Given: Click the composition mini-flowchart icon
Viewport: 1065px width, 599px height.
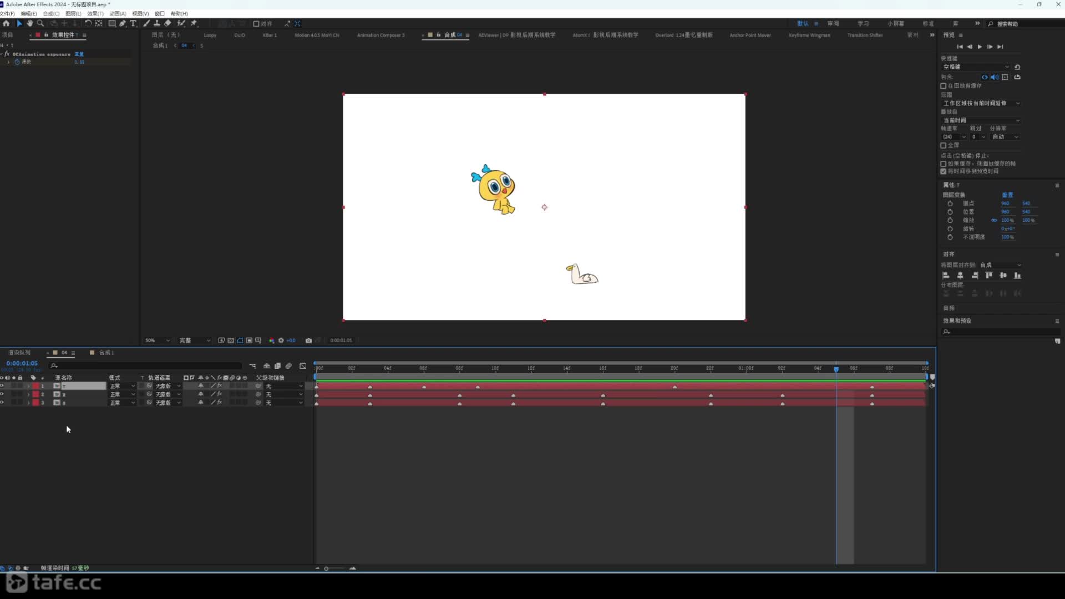Looking at the screenshot, I should [x=253, y=366].
